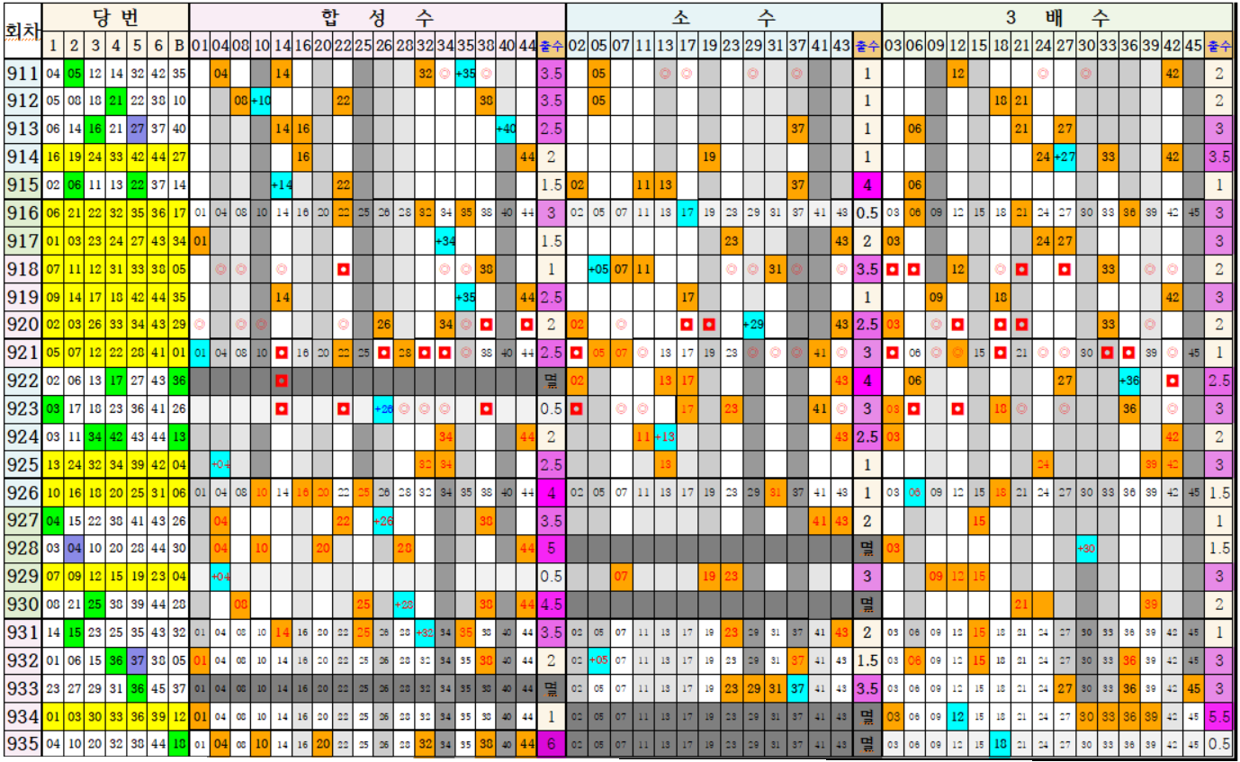
Task: Select the 합성수 section header
Action: [377, 16]
